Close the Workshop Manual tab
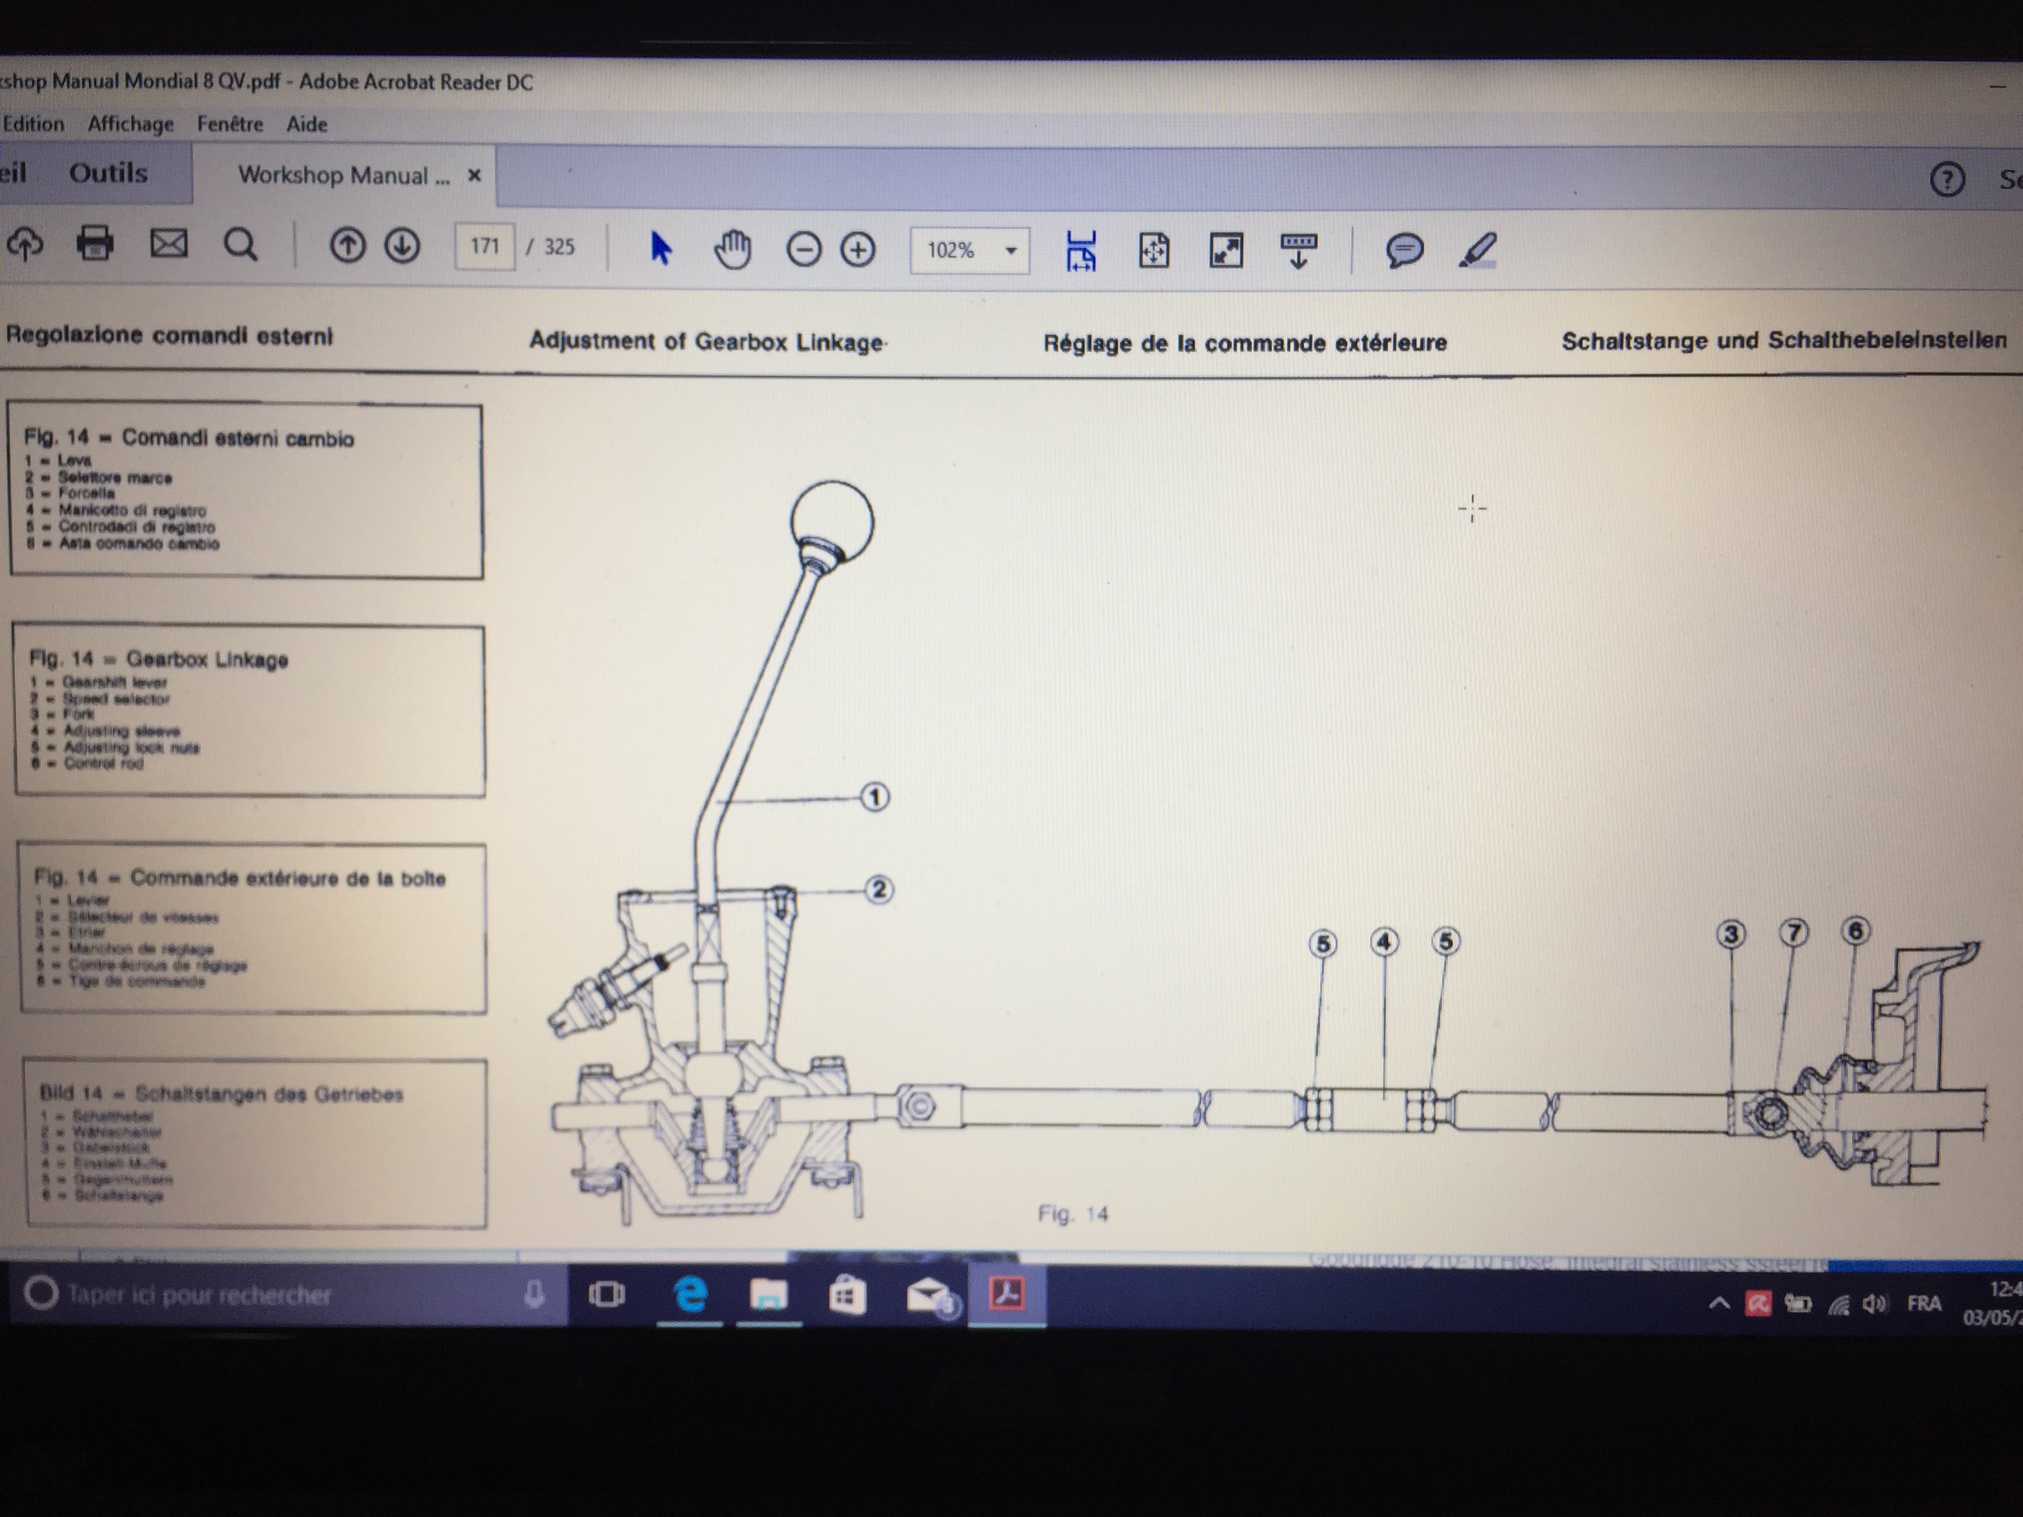Viewport: 2023px width, 1517px height. tap(474, 175)
